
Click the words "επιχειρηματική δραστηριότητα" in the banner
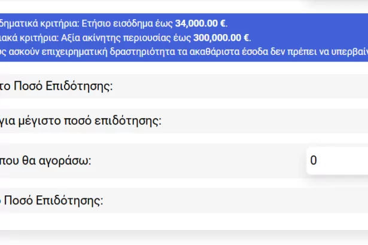pyautogui.click(x=107, y=51)
